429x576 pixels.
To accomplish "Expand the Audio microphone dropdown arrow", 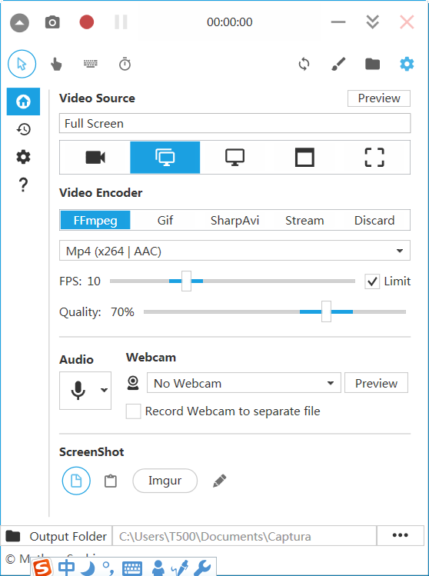I will (105, 390).
